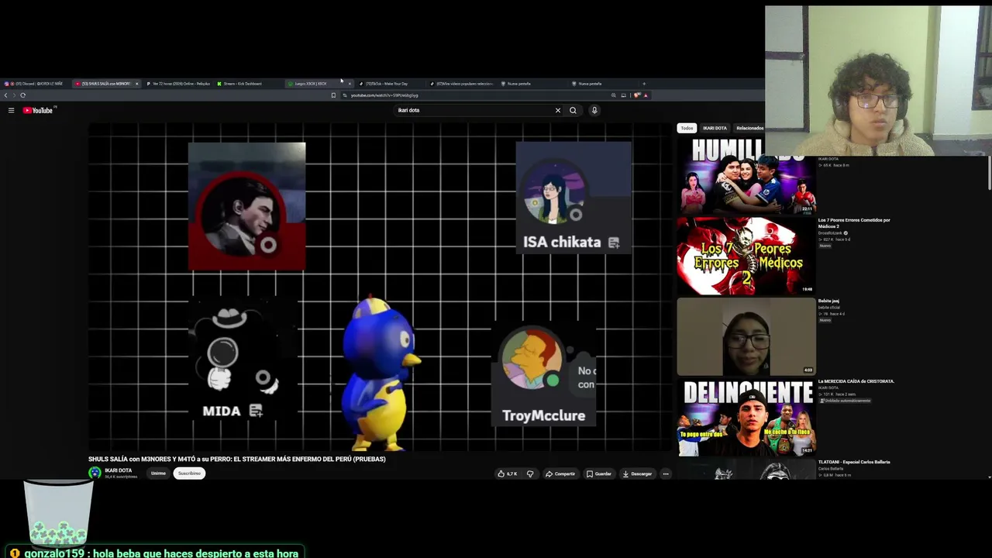The image size is (992, 558).
Task: Dislike the video with thumbs down
Action: pos(530,474)
